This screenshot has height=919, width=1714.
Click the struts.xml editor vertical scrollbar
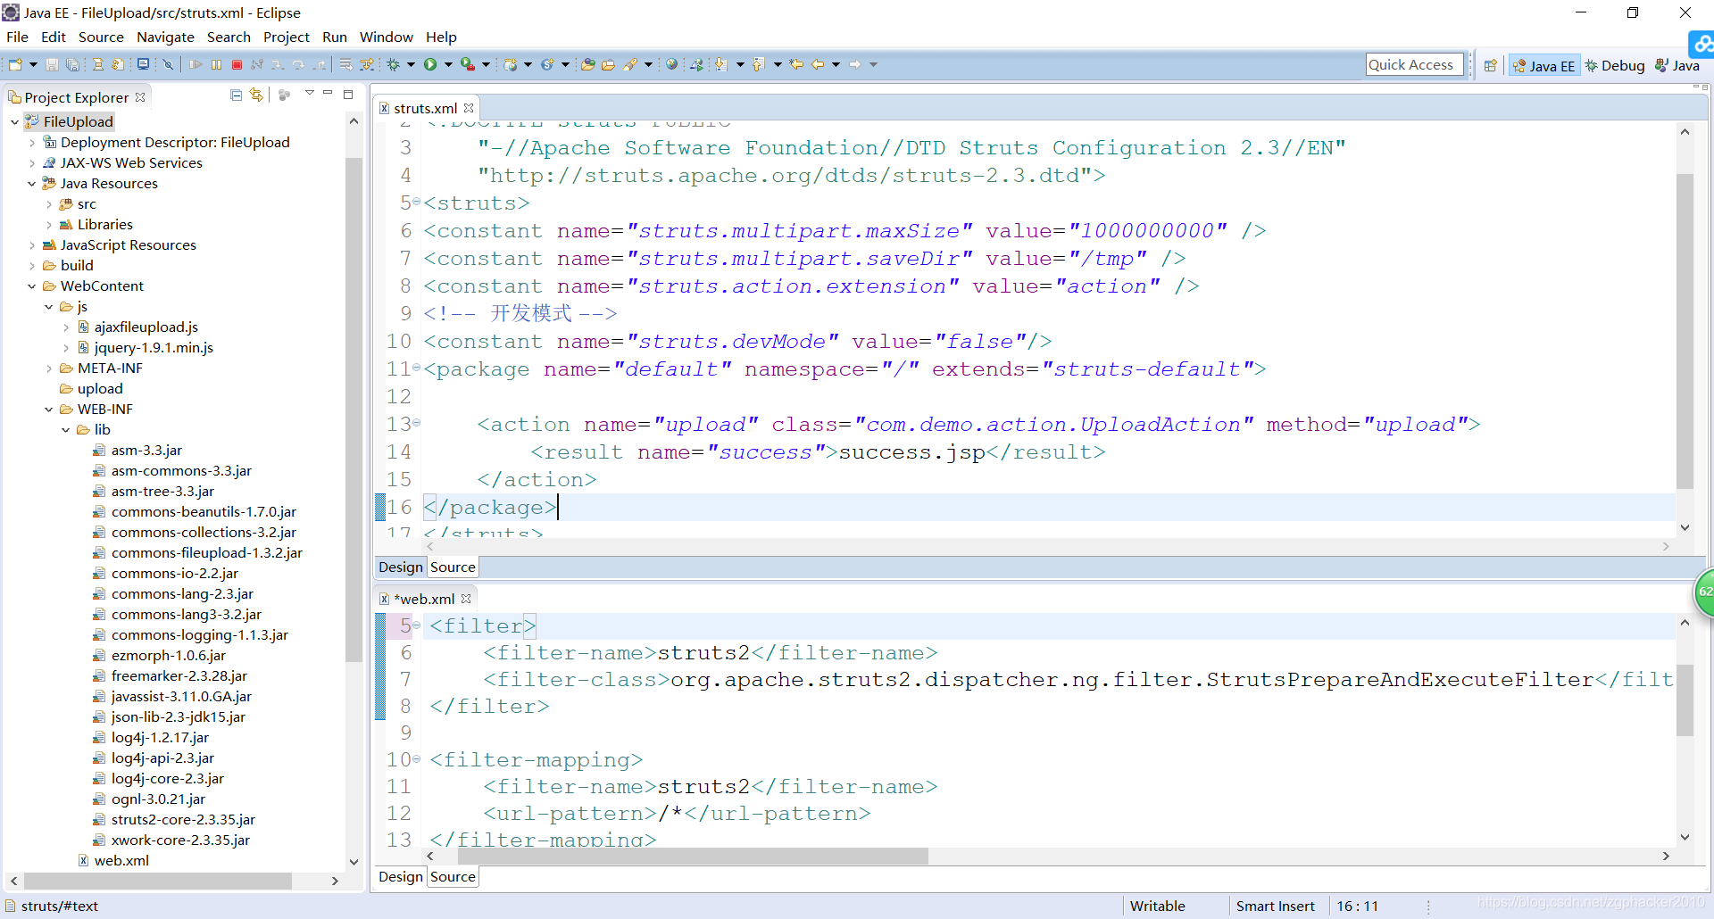point(1685,330)
